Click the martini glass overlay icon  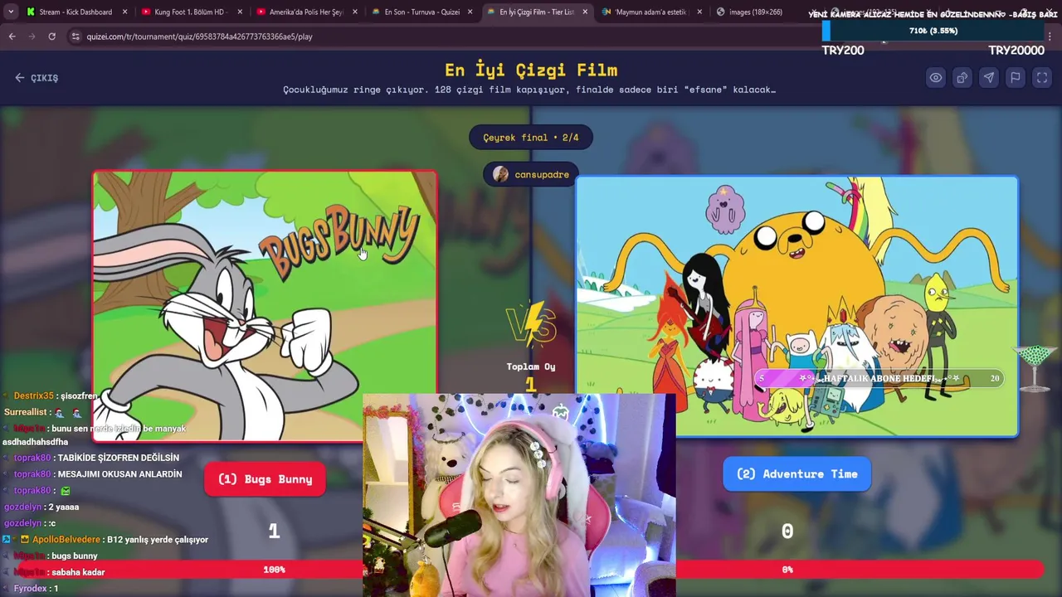1035,367
